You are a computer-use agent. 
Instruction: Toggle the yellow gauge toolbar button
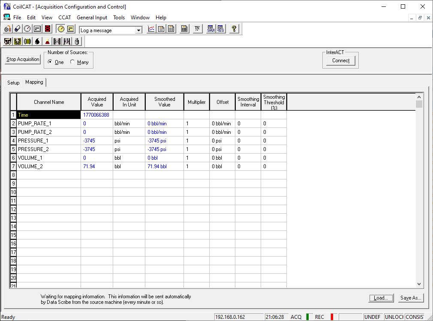pos(60,29)
